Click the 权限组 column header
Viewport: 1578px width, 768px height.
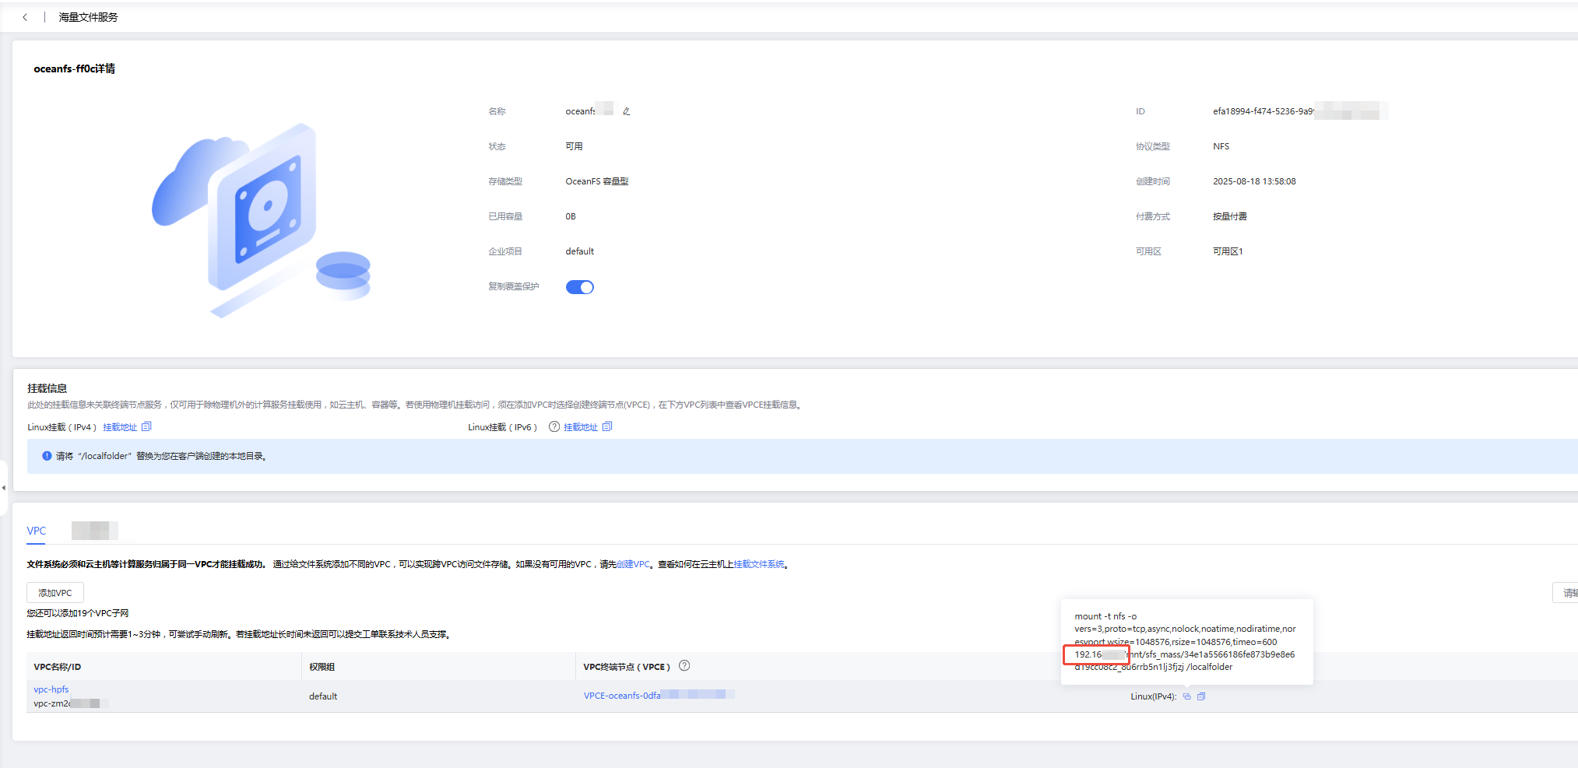(x=322, y=667)
